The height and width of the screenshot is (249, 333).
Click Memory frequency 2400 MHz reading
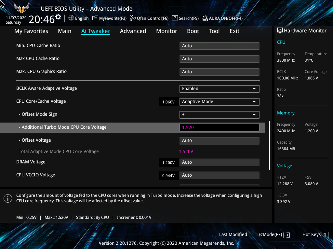[286, 131]
